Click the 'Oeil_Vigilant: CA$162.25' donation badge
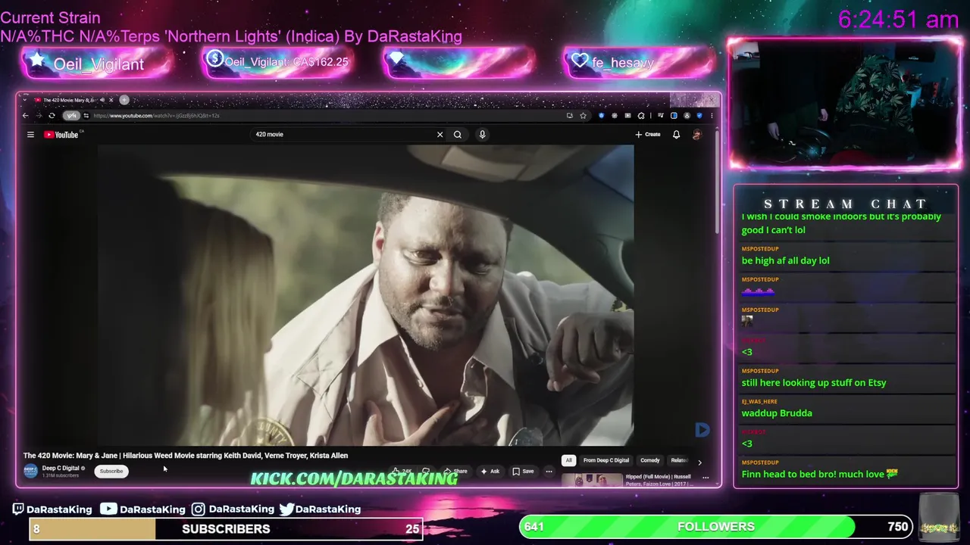 (277, 62)
